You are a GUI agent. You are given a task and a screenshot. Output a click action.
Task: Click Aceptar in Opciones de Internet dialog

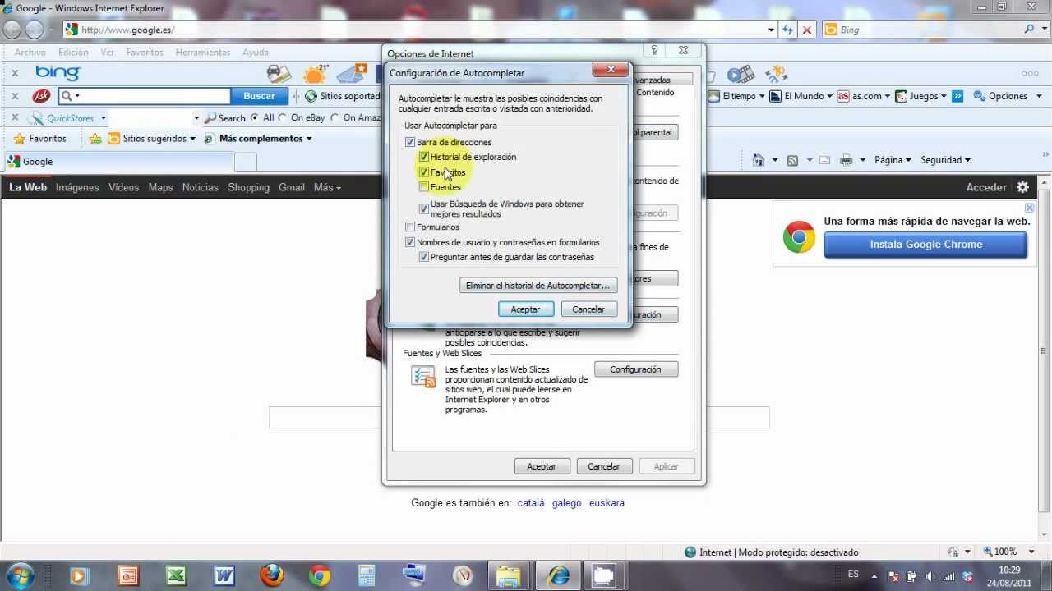click(x=542, y=466)
